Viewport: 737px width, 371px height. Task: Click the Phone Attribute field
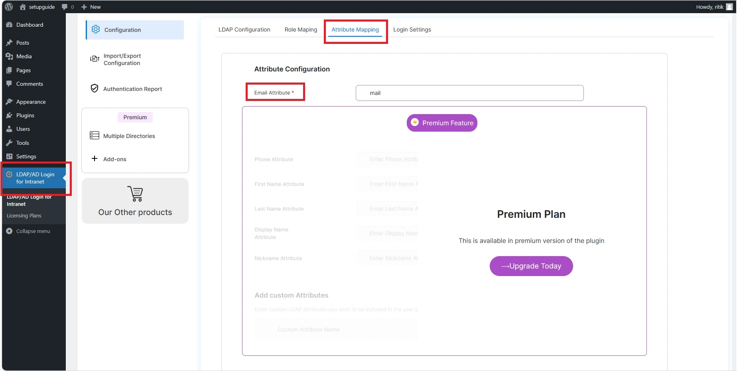click(x=387, y=159)
